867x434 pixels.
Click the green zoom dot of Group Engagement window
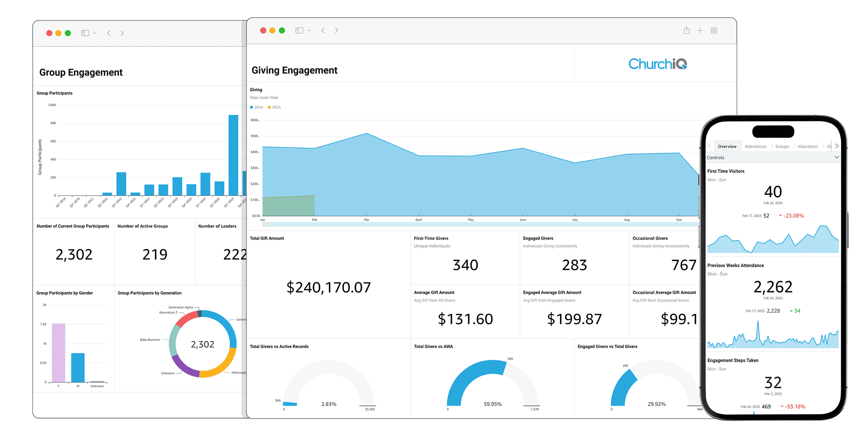[68, 33]
